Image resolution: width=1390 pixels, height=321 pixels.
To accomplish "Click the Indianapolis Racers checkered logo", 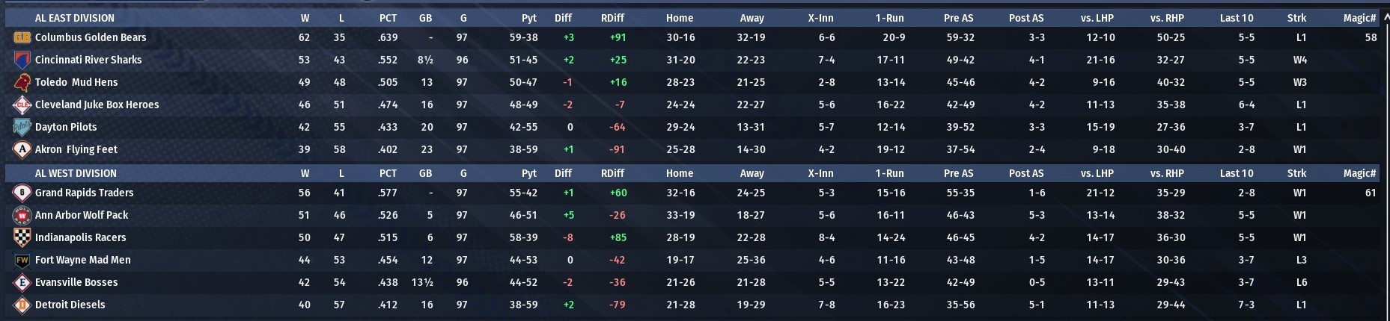I will pyautogui.click(x=22, y=237).
